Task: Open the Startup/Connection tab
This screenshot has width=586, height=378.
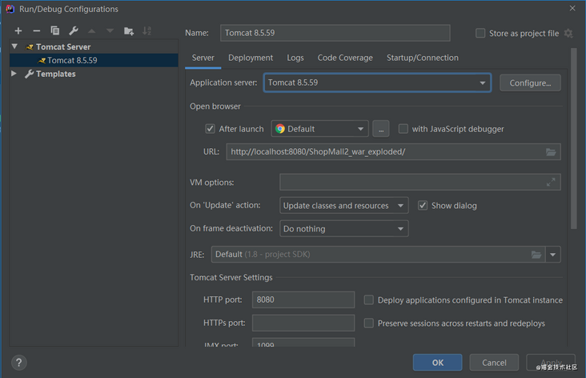Action: pos(422,58)
